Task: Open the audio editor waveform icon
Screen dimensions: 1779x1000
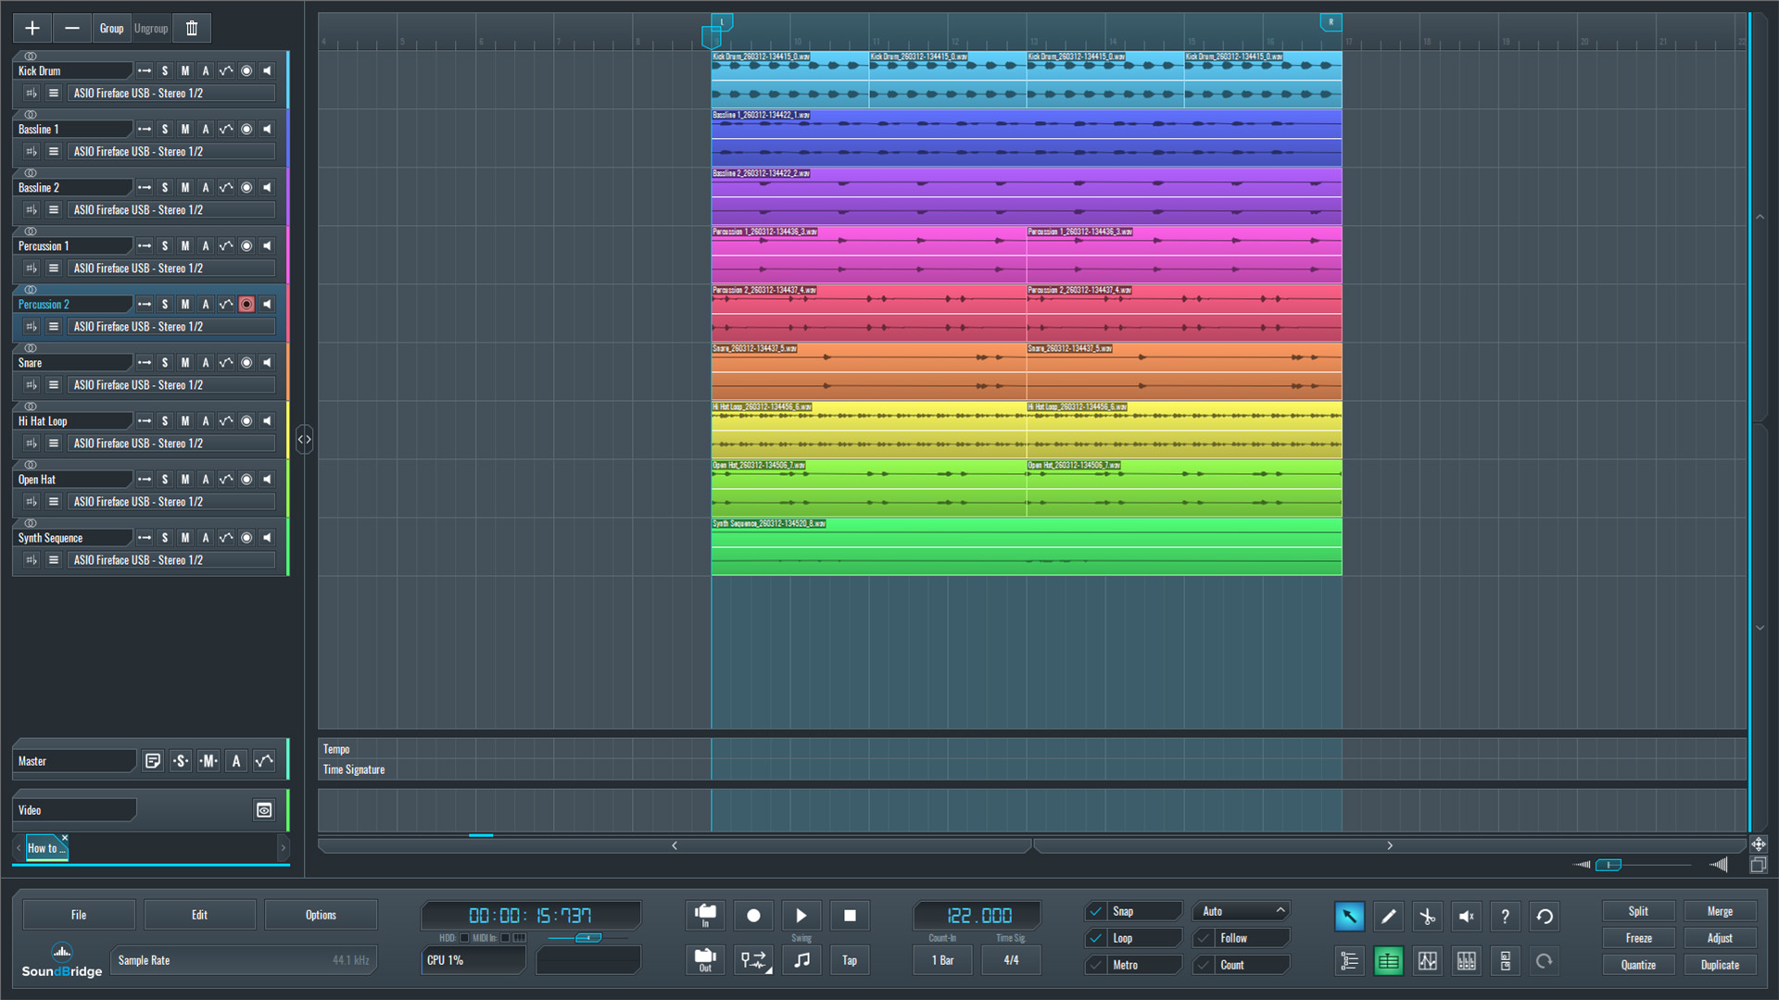Action: point(1427,961)
